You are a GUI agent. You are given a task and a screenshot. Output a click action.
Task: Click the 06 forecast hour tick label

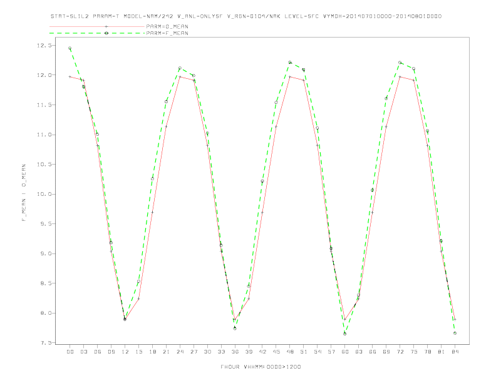click(x=98, y=352)
